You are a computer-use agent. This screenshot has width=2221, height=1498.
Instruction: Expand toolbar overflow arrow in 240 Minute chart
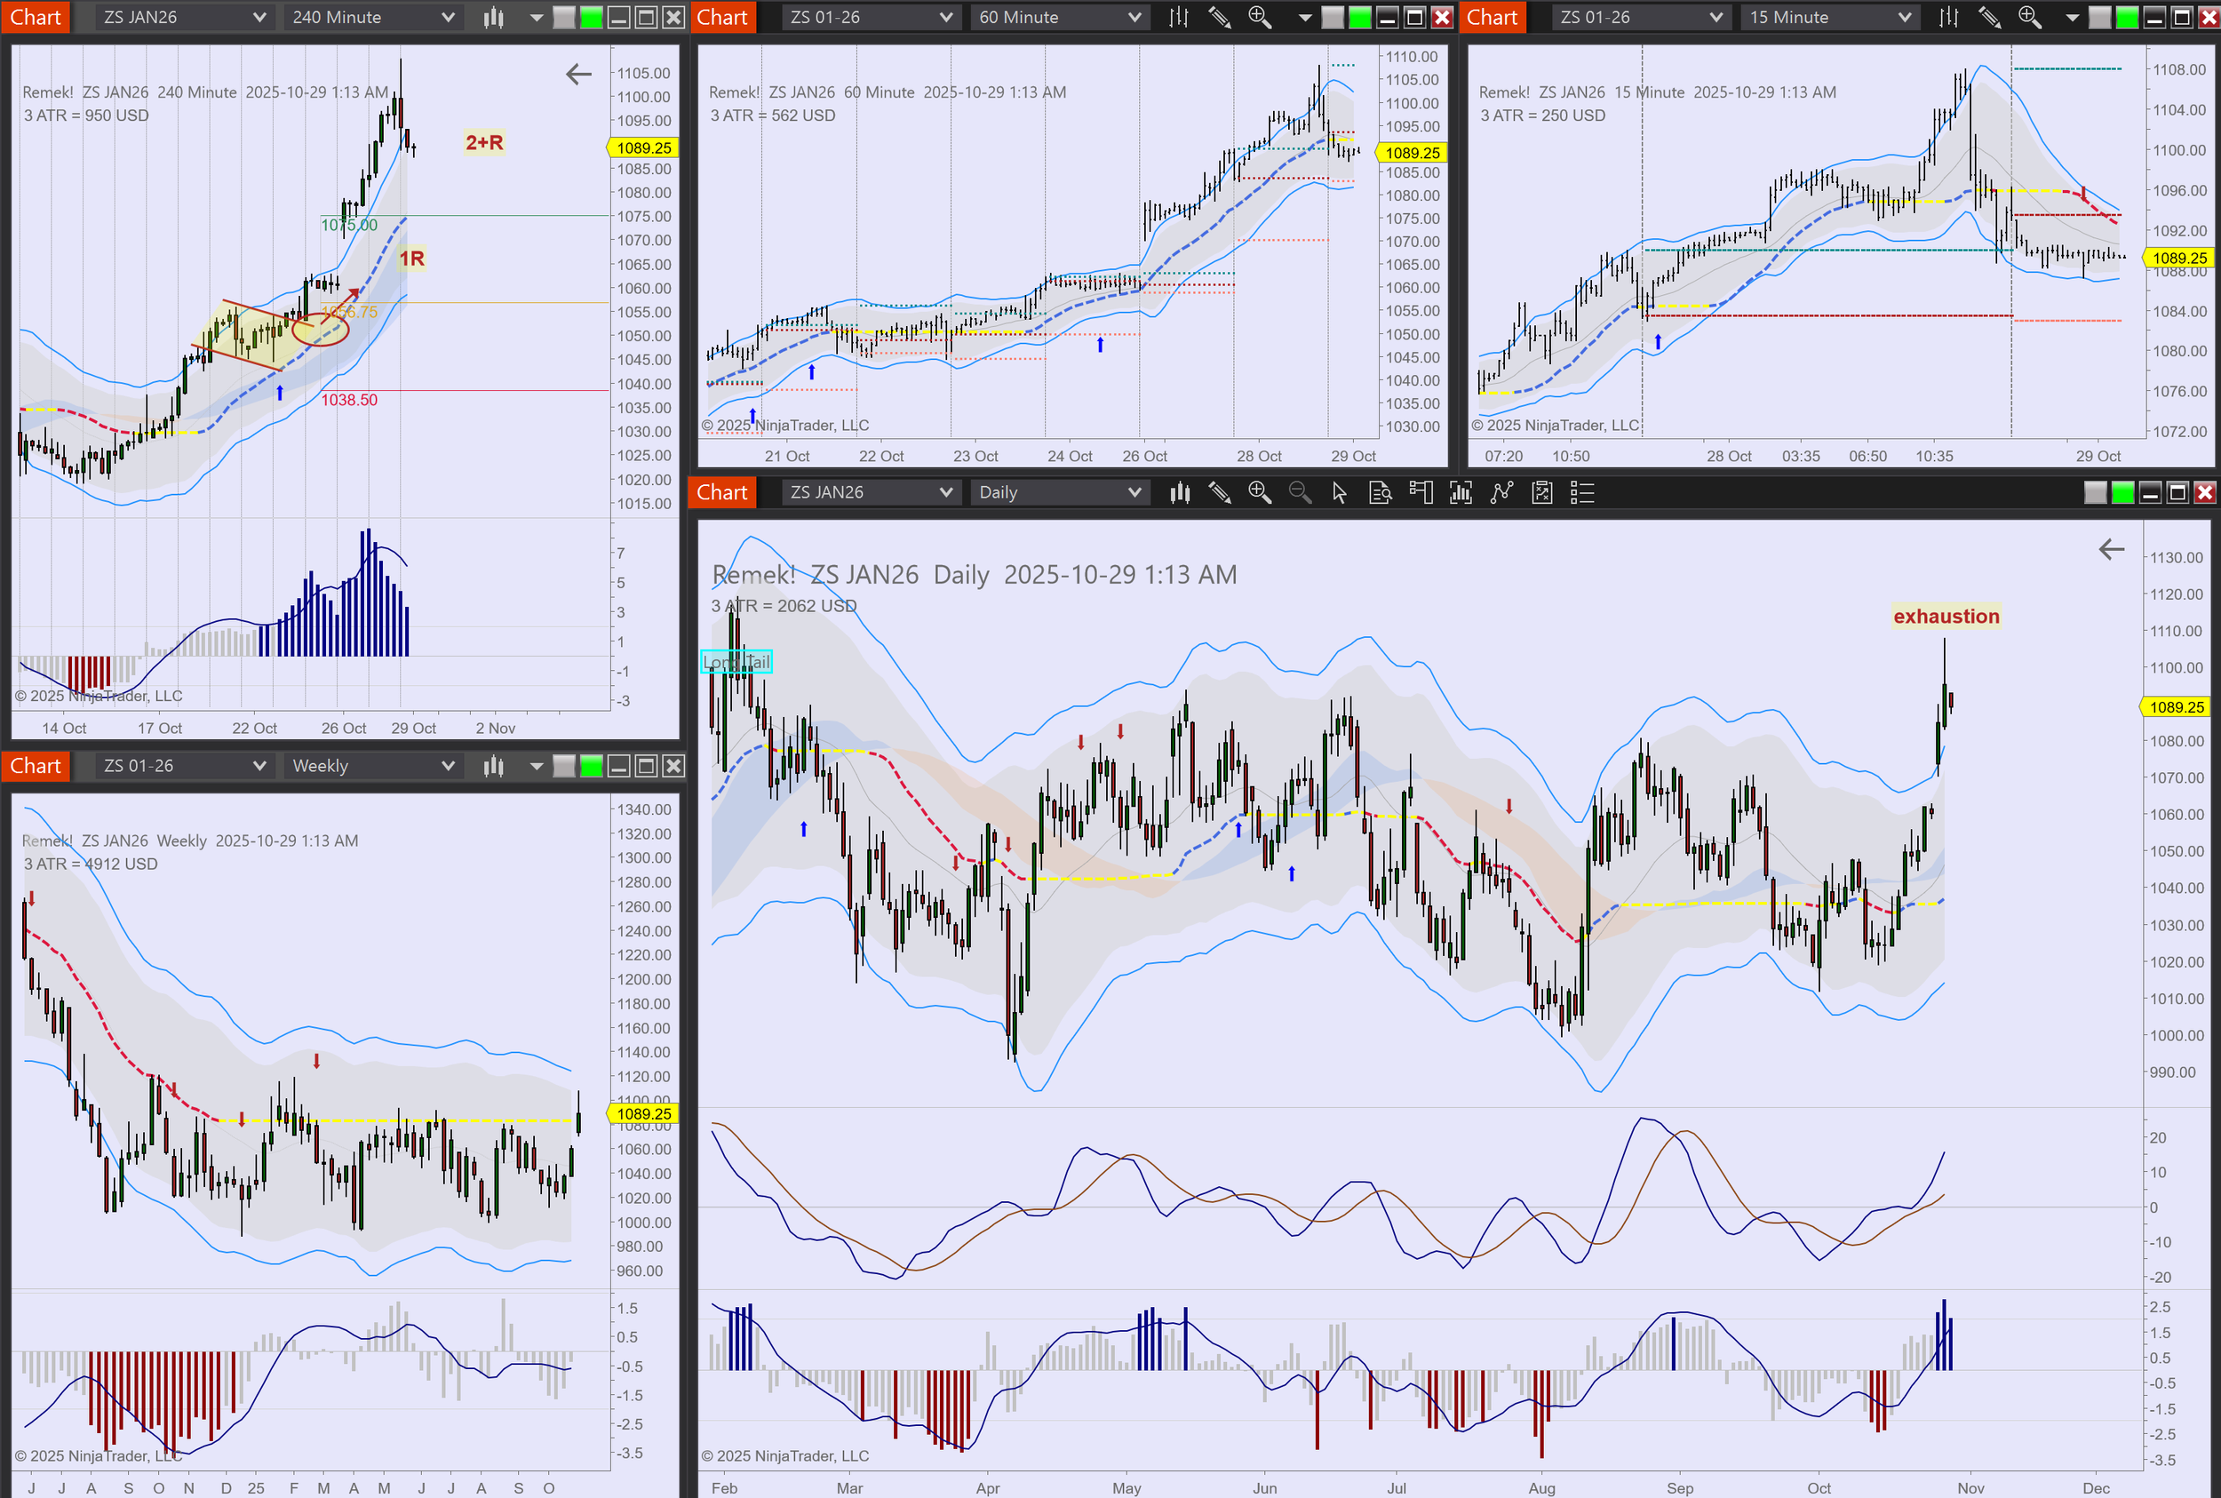[536, 18]
